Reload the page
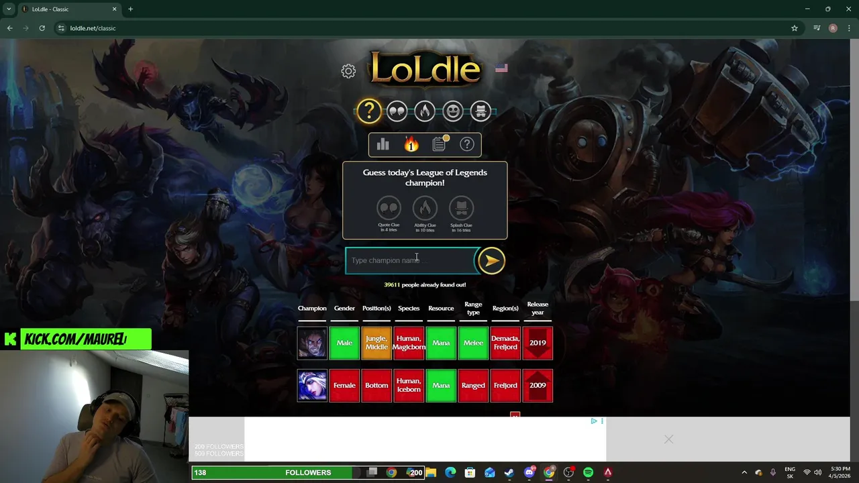Image resolution: width=859 pixels, height=483 pixels. [x=42, y=28]
